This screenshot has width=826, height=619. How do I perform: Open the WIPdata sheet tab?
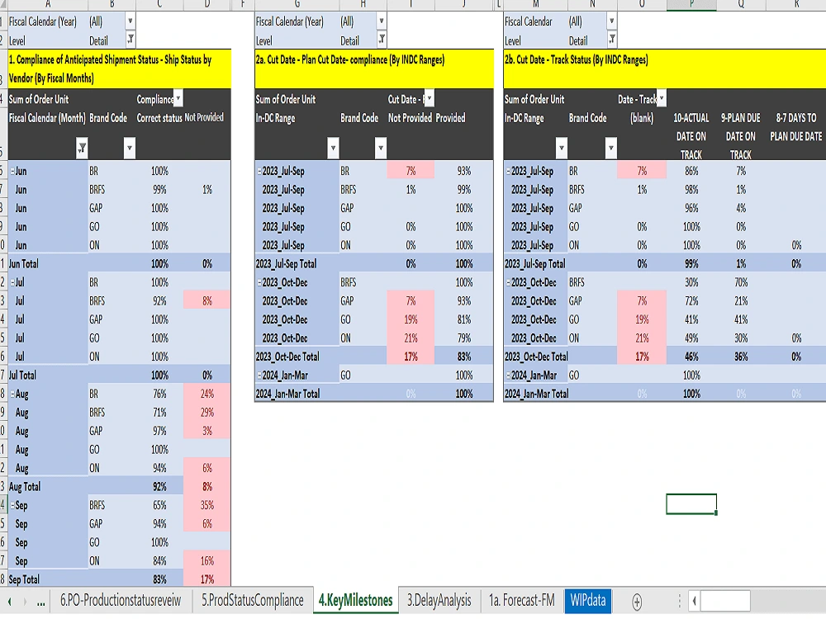[588, 601]
